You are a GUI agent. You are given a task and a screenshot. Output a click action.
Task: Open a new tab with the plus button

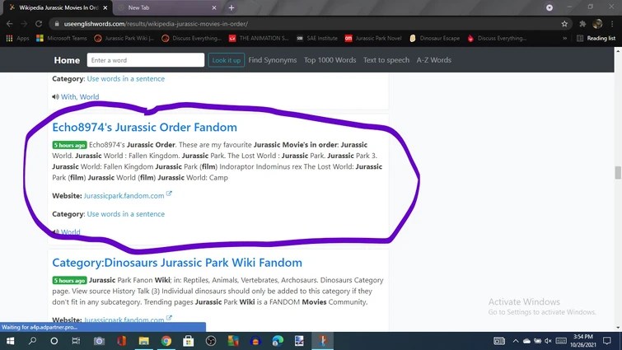point(231,7)
